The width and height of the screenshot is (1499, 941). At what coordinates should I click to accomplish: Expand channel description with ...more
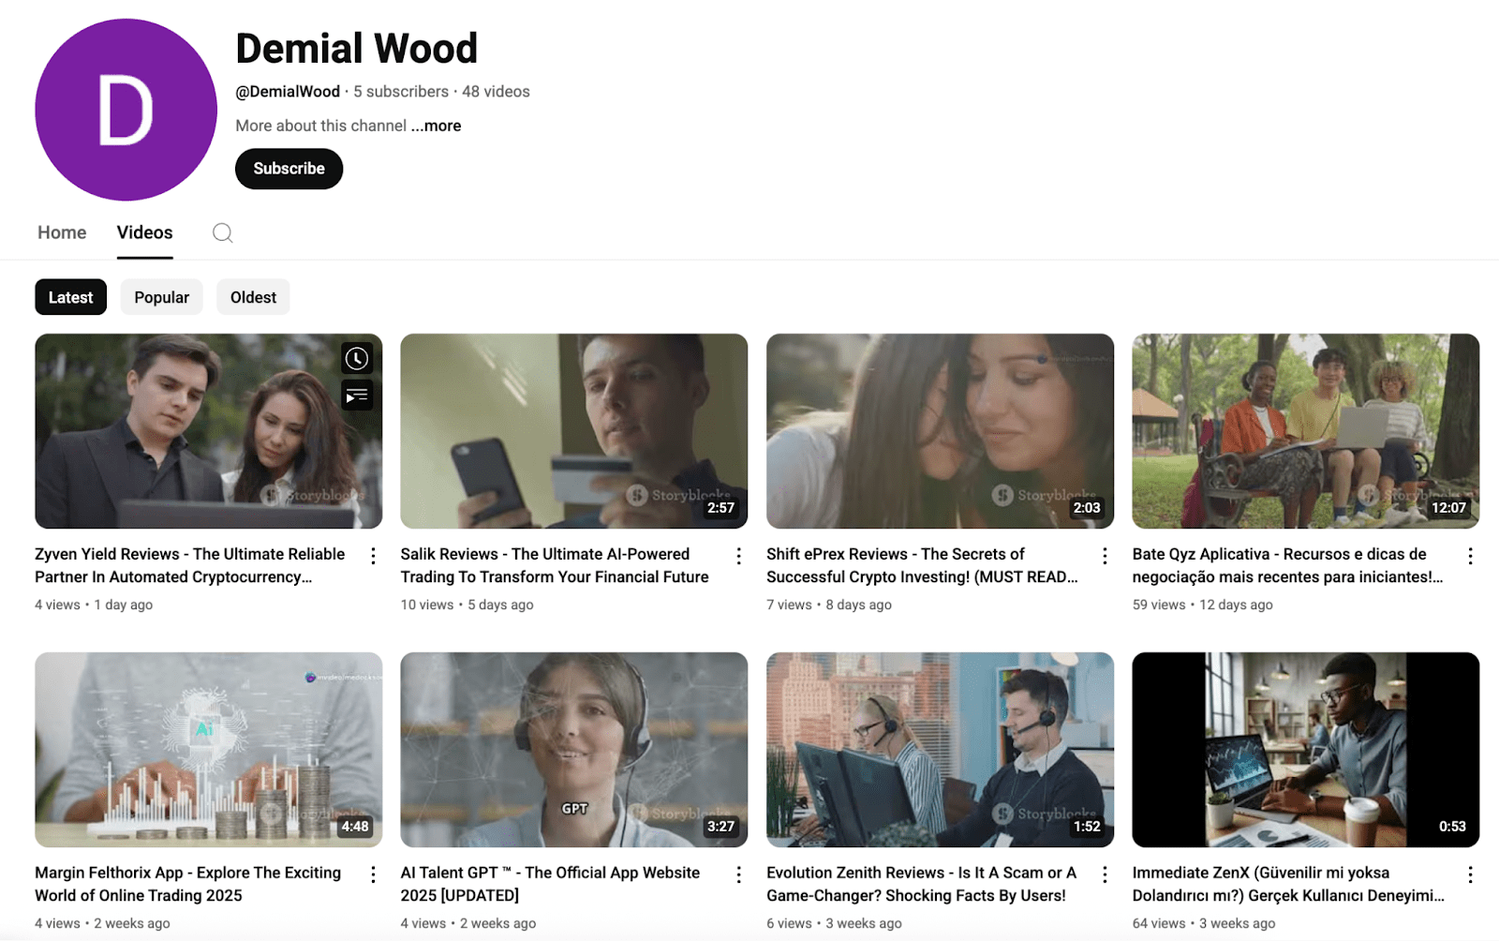(436, 125)
